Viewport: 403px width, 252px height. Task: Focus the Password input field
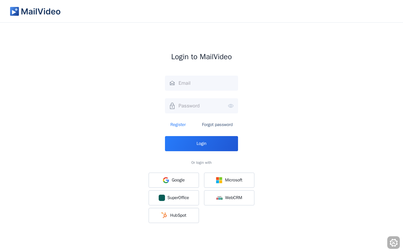click(x=201, y=106)
